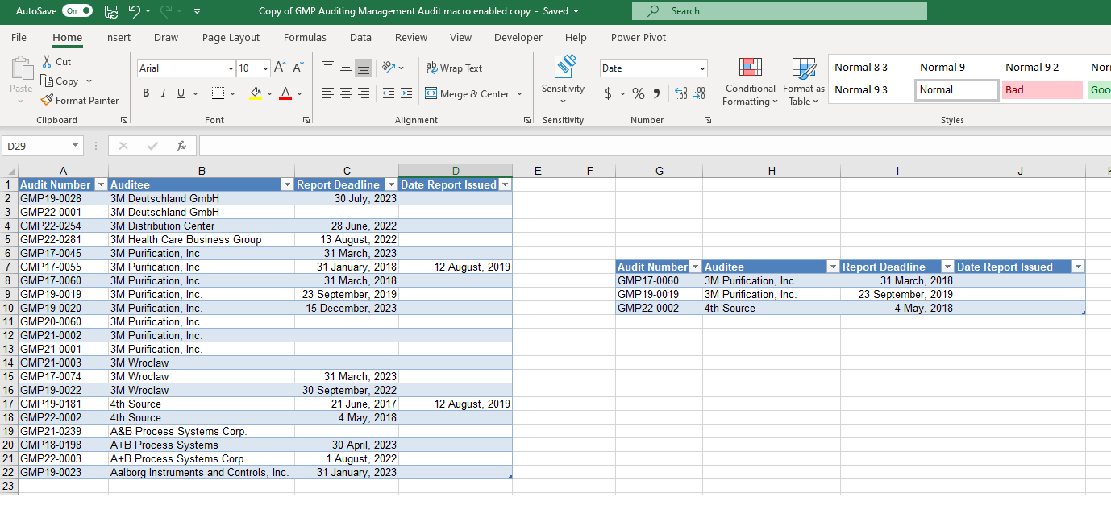
Task: Toggle Bold formatting
Action: coord(146,93)
